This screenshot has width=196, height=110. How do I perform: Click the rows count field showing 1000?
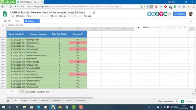click(22, 91)
